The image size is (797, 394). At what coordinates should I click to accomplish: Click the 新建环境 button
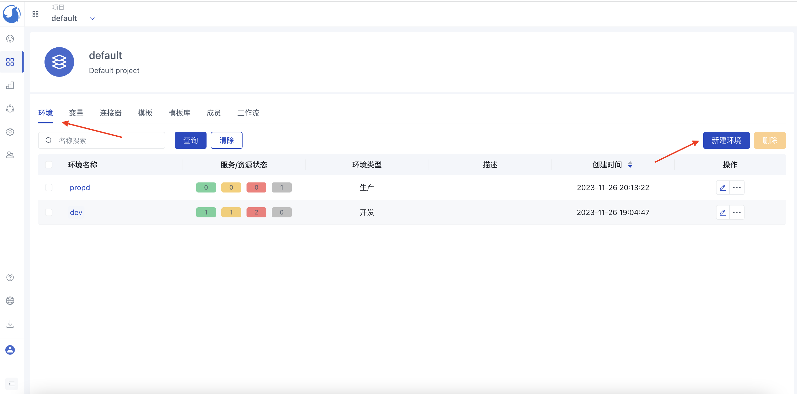[x=726, y=140]
